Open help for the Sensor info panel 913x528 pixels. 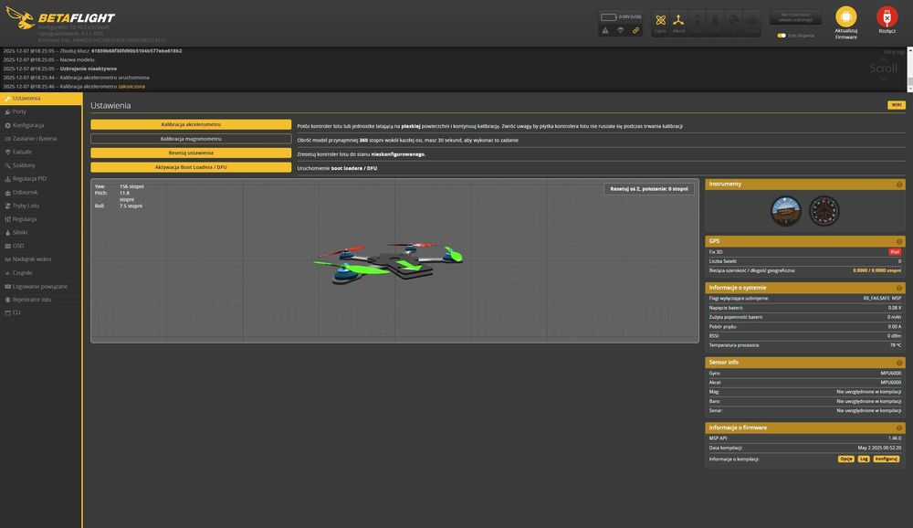pyautogui.click(x=899, y=363)
